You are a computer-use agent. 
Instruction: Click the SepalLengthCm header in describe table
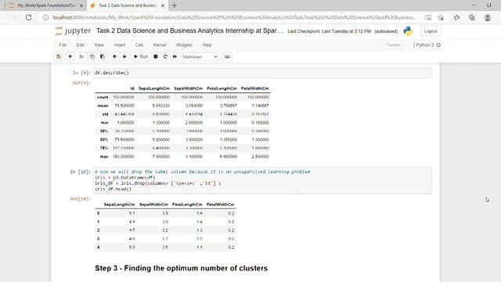[x=154, y=89]
